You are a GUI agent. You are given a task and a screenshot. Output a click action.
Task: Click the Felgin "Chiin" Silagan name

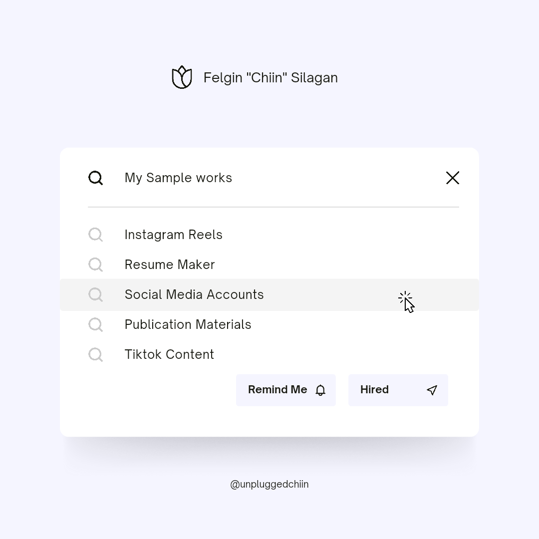[270, 78]
